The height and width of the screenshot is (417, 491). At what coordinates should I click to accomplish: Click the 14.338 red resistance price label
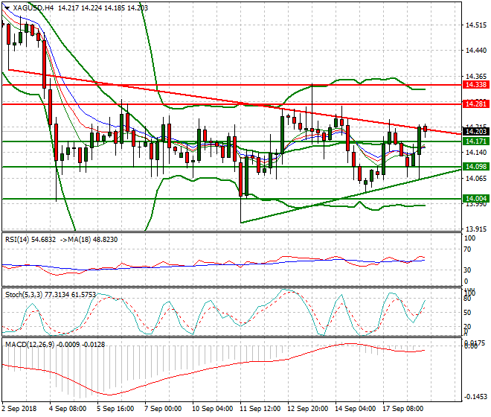475,85
